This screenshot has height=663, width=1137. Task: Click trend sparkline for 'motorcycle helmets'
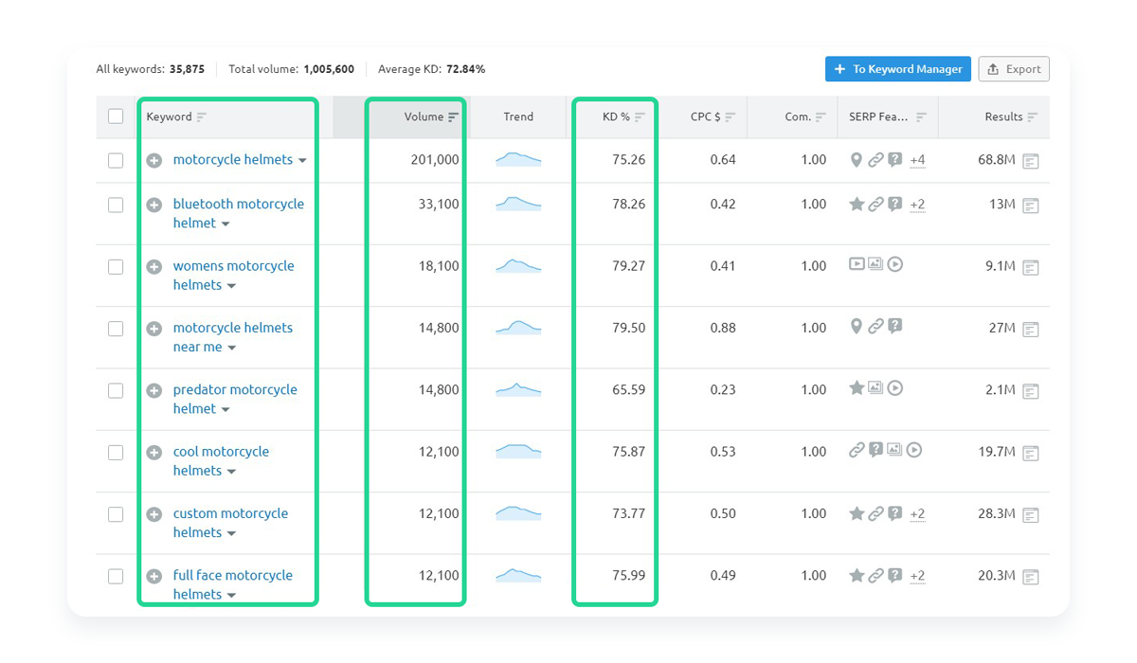[518, 159]
